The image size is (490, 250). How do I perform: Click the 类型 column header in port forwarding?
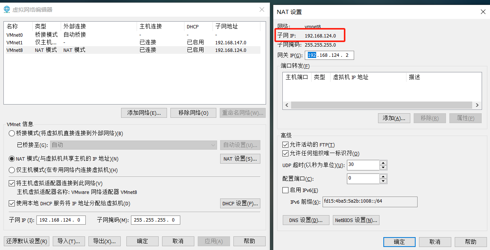click(321, 77)
